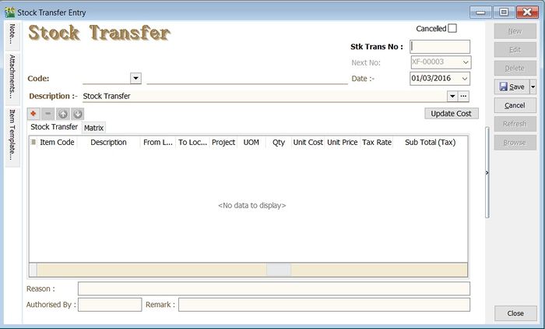Click the side panel collapse arrow
Screen dimensions: 545x329
tap(487, 173)
